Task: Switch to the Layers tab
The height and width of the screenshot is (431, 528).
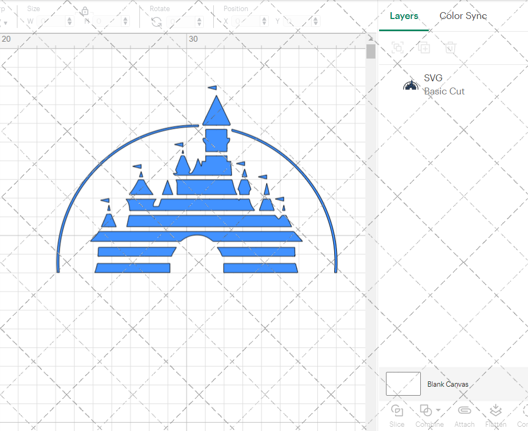Action: click(404, 16)
